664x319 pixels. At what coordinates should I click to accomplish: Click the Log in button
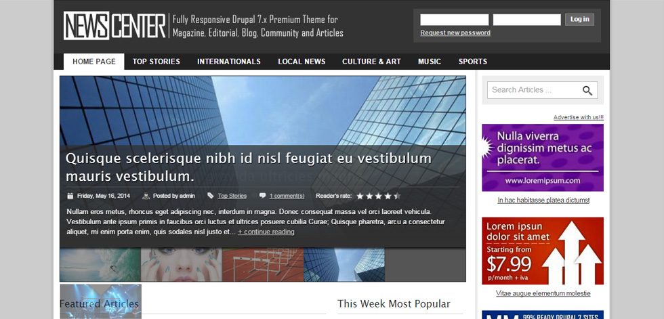click(579, 20)
